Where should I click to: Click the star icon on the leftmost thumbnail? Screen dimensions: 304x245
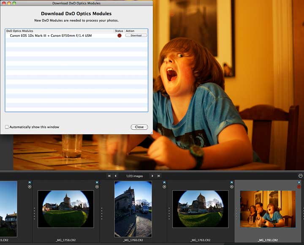pyautogui.click(x=30, y=182)
